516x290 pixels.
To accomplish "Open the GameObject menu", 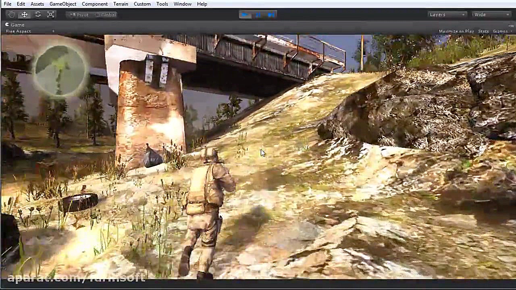I will click(x=63, y=4).
